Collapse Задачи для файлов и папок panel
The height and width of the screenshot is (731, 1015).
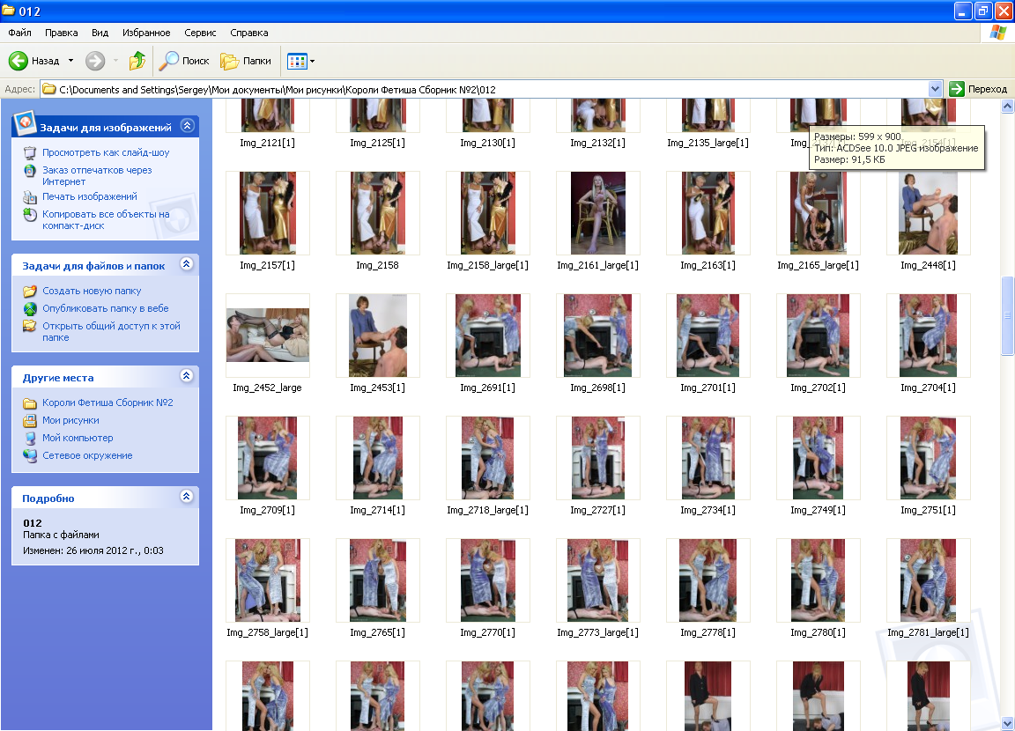(x=187, y=264)
